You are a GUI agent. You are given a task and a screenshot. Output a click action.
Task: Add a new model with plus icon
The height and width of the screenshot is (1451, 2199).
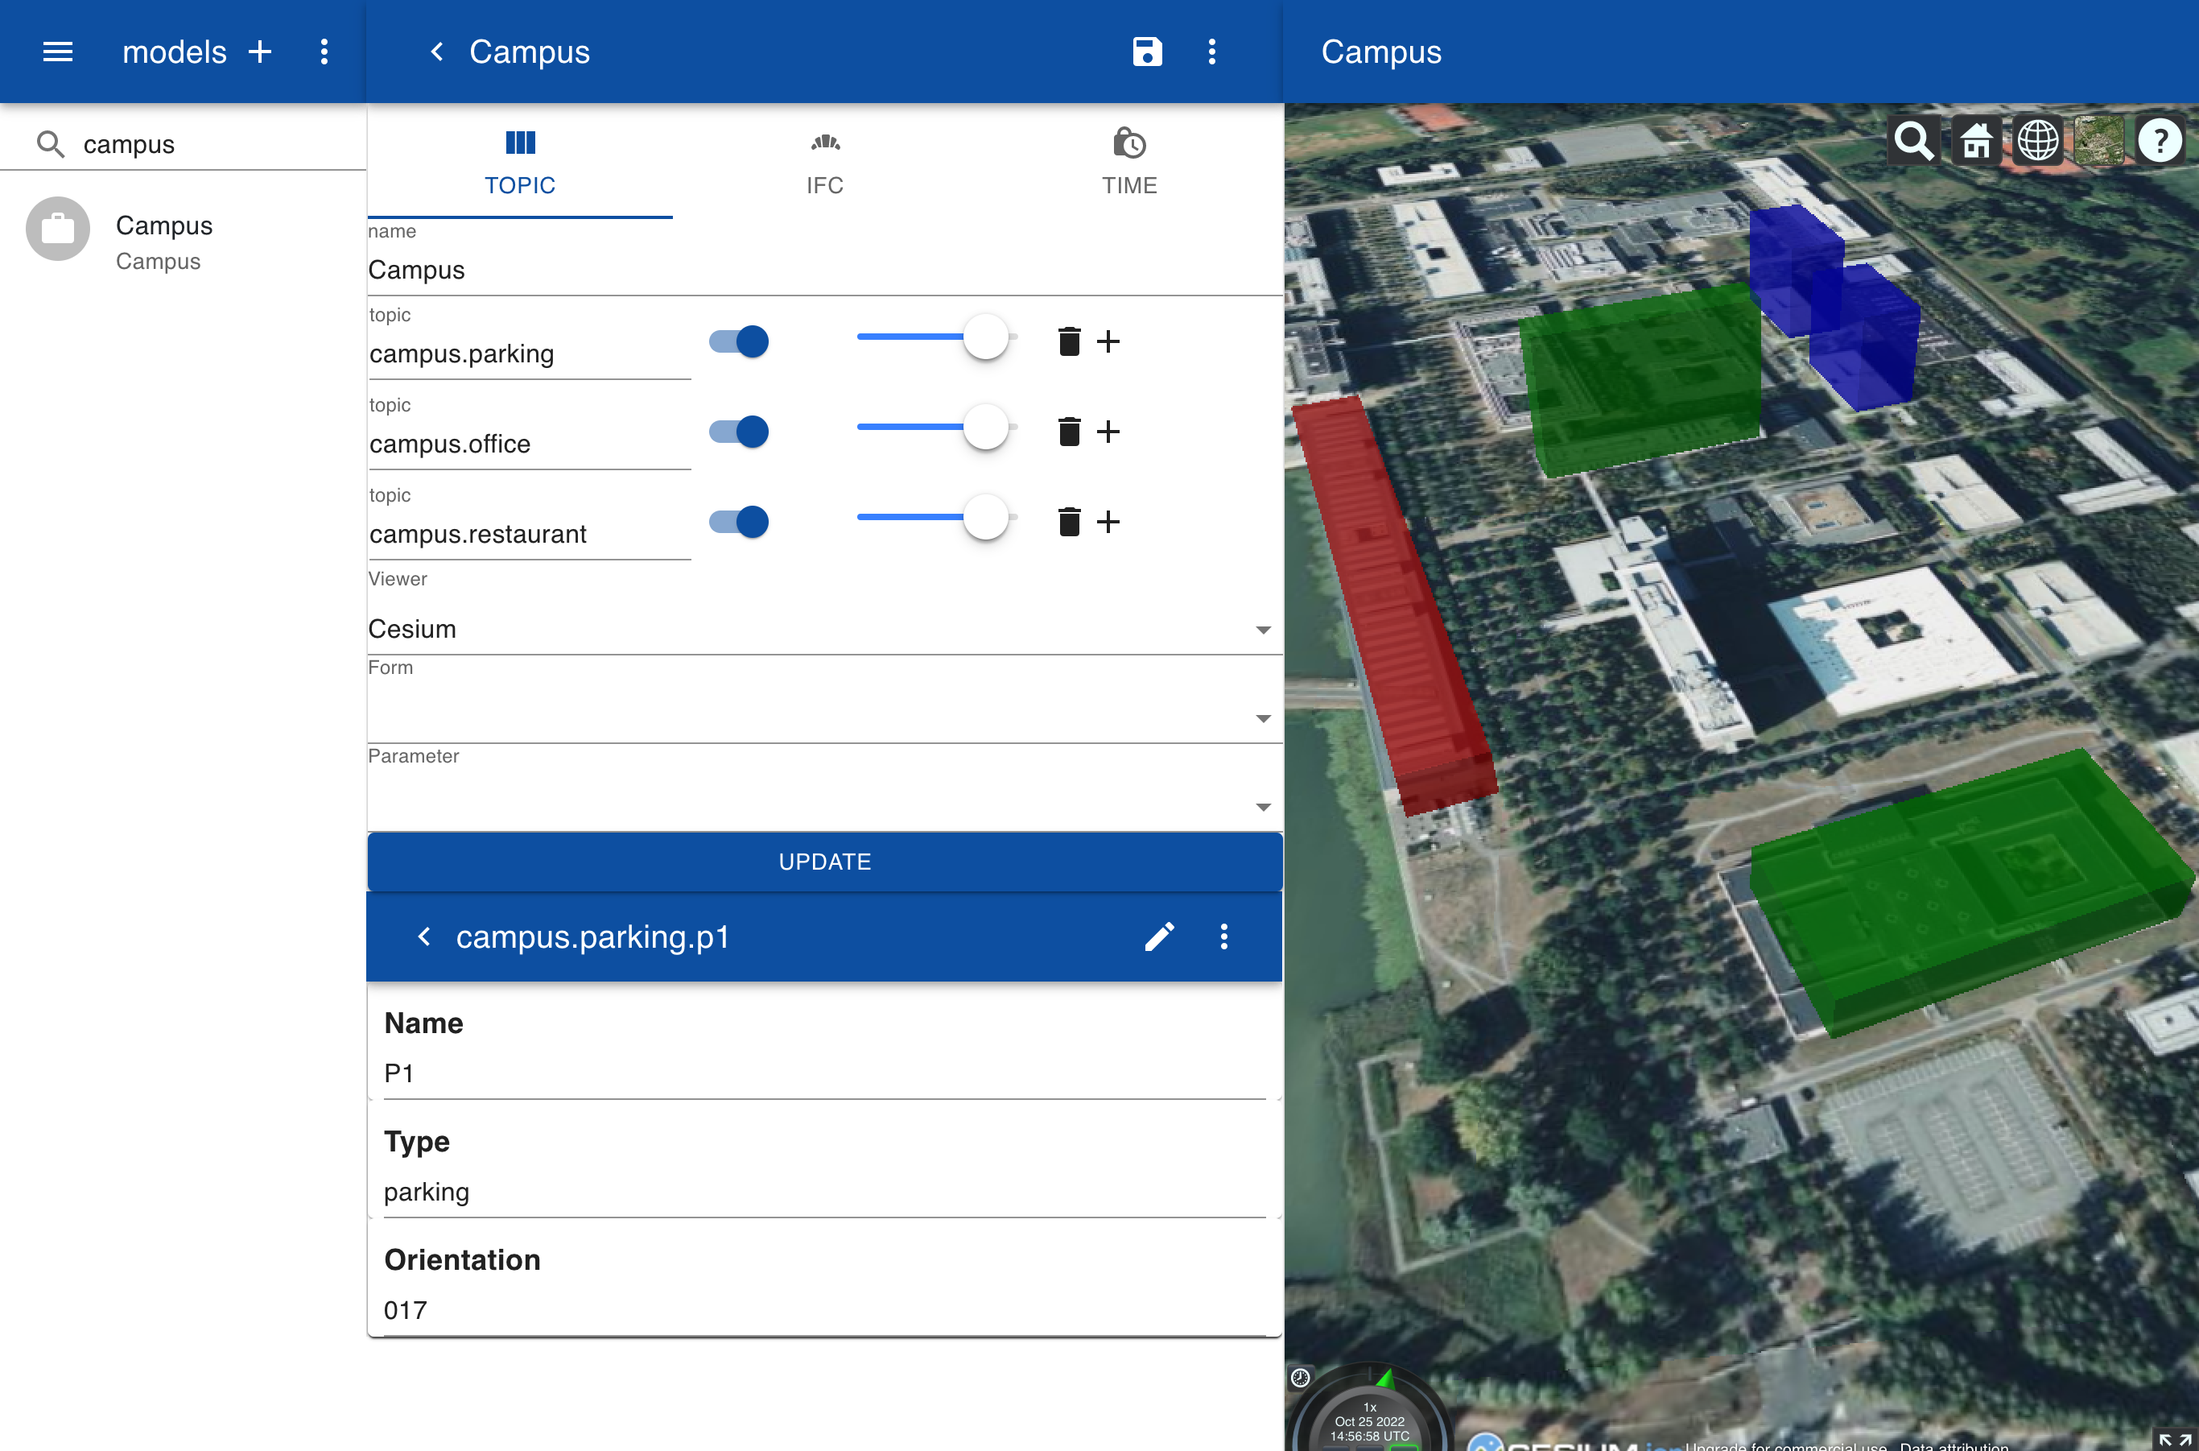click(x=260, y=52)
